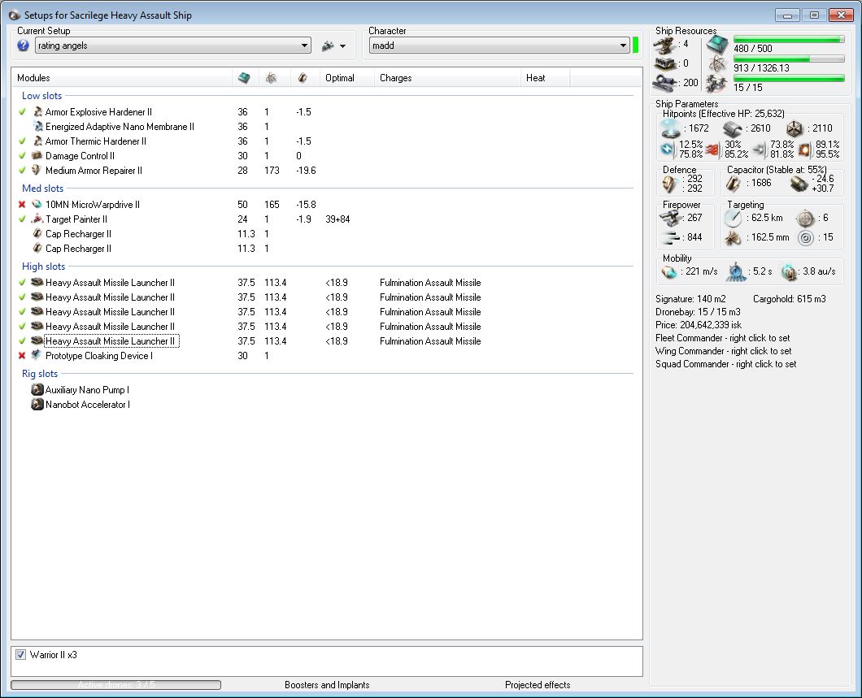
Task: Click the Optimal column header
Action: (x=340, y=78)
